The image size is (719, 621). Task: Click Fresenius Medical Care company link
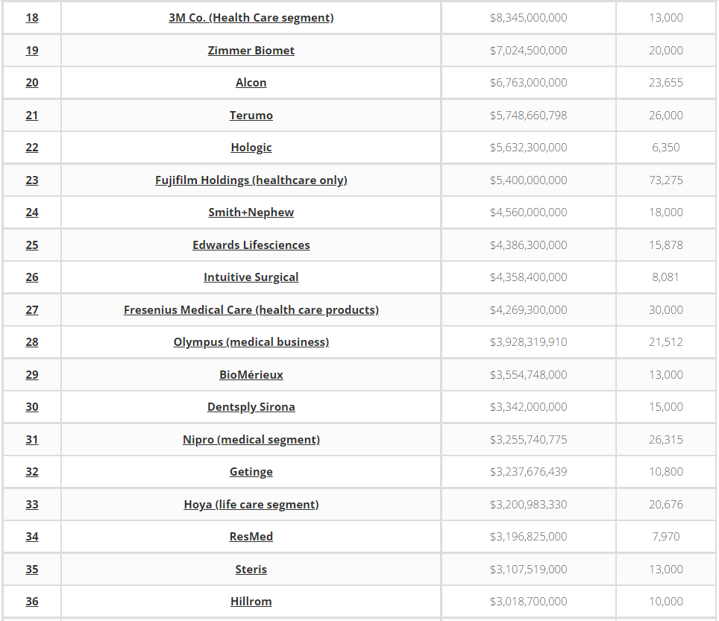251,310
